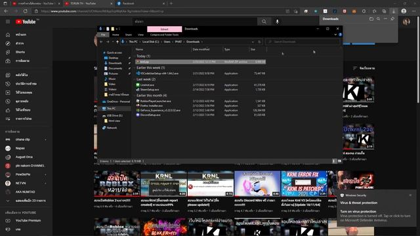Expand more YouTube subscriptions list
The height and width of the screenshot is (236, 420).
26,201
